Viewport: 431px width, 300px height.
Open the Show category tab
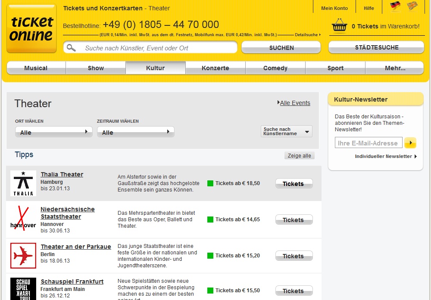coord(96,68)
